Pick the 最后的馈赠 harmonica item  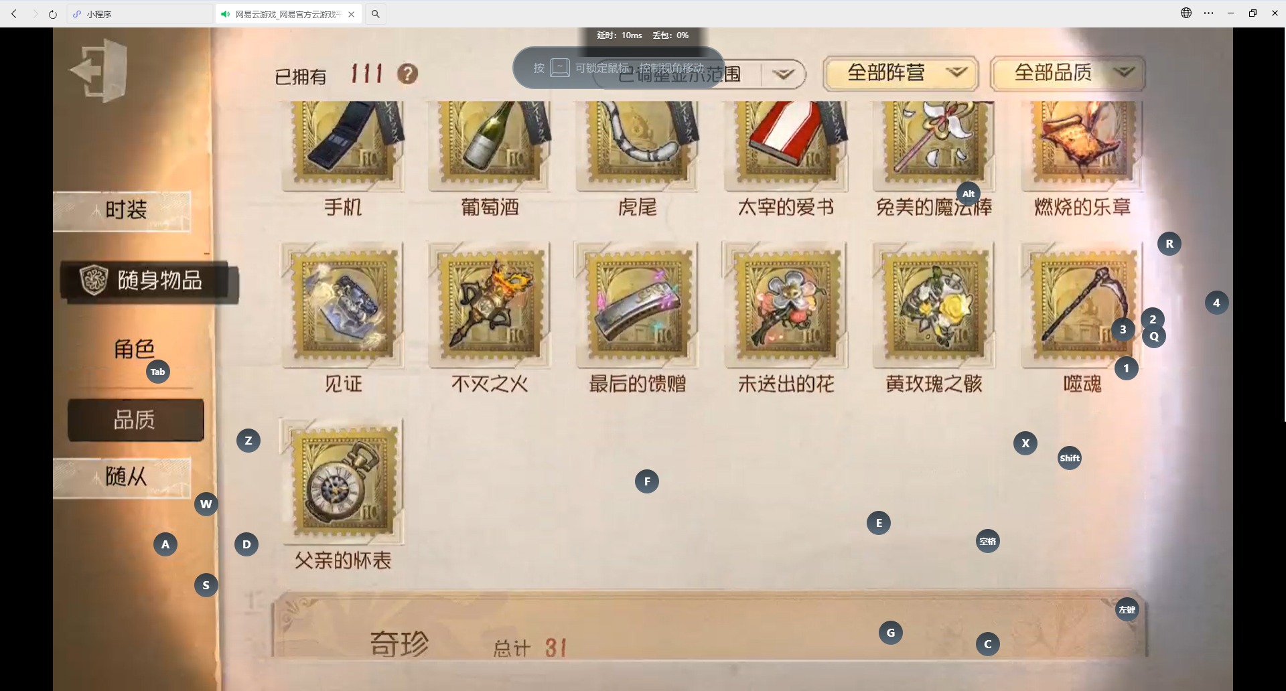(637, 305)
